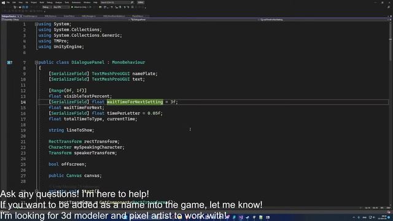Screen dimensions: 393x221
Task: Open the File menu
Action: 8,2
